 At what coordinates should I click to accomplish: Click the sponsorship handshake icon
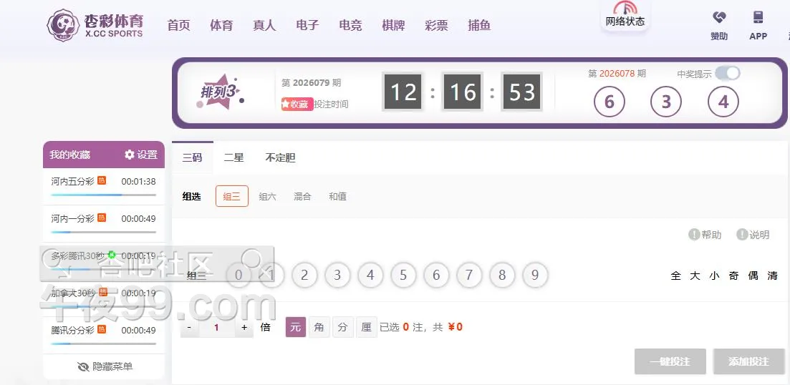(x=719, y=18)
